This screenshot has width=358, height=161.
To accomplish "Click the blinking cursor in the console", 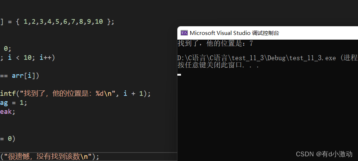I will 179,75.
